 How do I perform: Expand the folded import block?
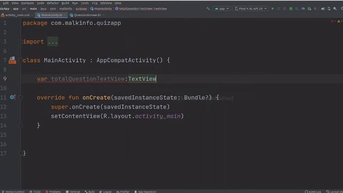(20, 42)
